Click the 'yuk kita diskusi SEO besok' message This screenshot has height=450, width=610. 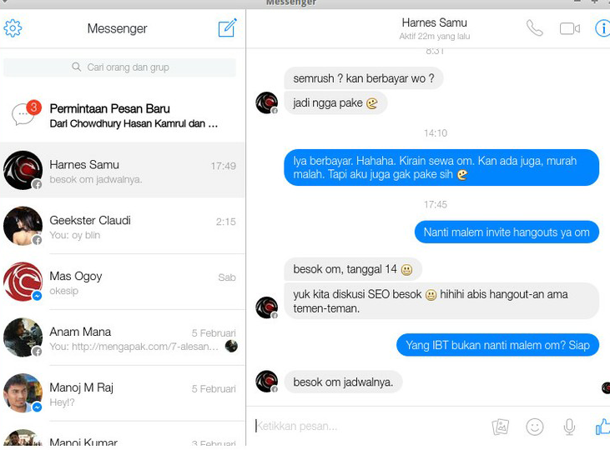[x=441, y=301]
